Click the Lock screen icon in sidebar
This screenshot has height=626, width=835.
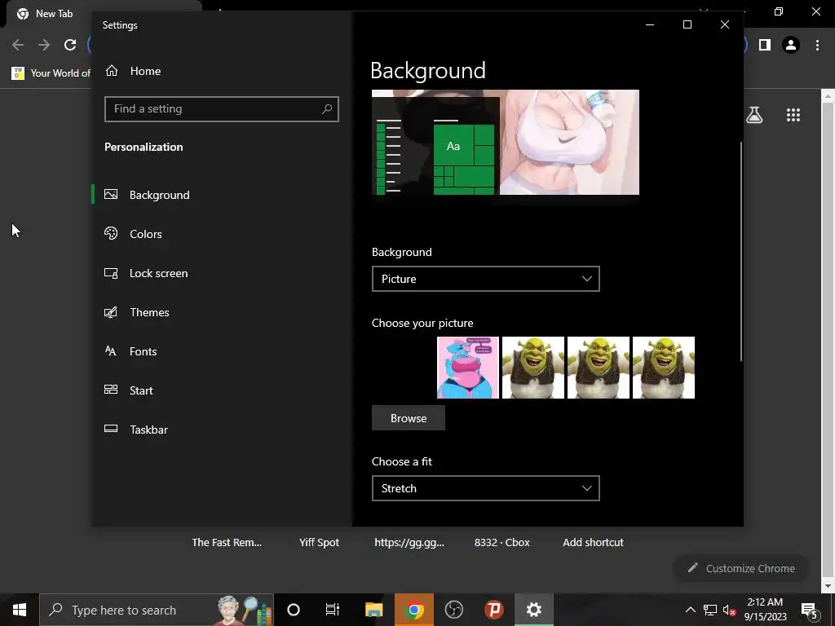[111, 273]
